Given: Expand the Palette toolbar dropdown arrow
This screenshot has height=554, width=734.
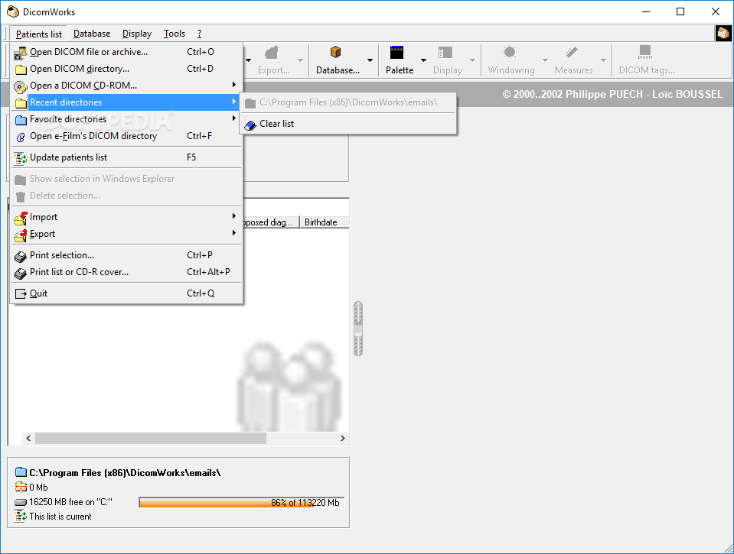Looking at the screenshot, I should (x=423, y=60).
